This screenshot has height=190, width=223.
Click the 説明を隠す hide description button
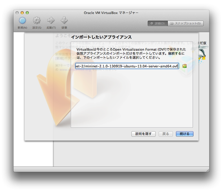tap(143, 134)
